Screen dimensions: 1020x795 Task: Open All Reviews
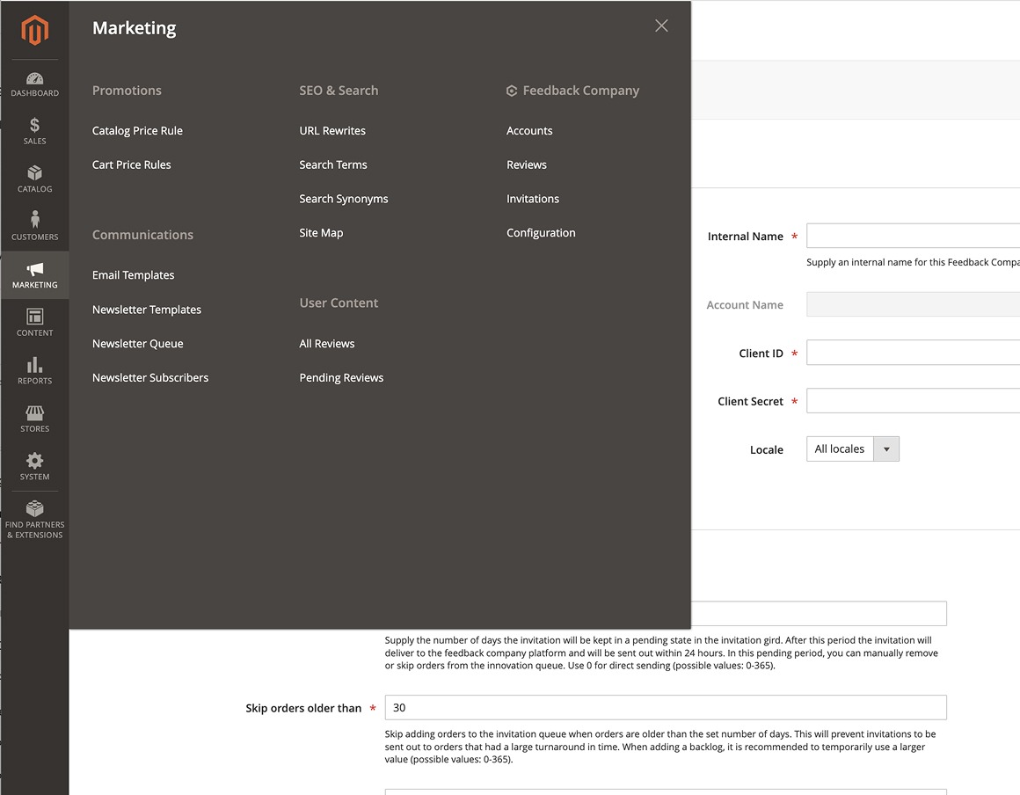pos(326,344)
